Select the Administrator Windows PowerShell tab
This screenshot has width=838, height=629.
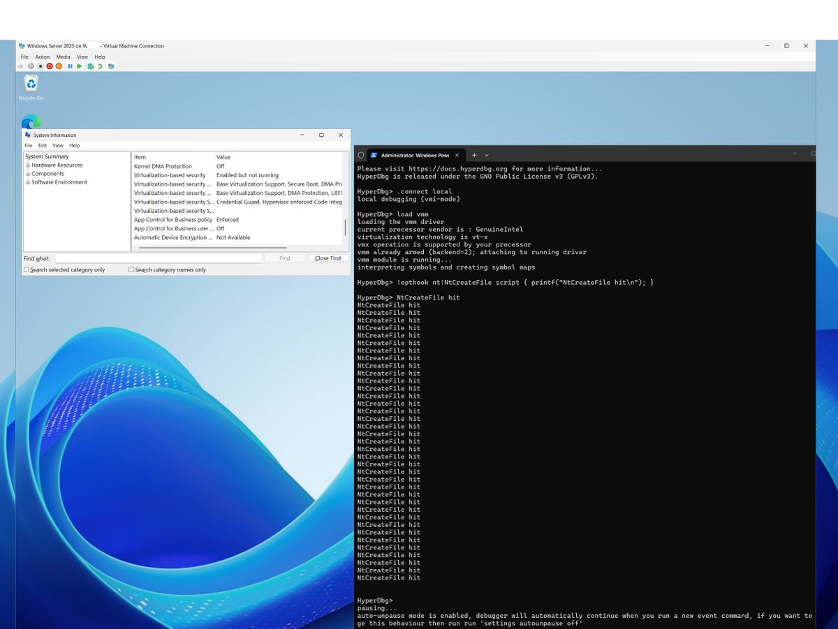pyautogui.click(x=416, y=155)
